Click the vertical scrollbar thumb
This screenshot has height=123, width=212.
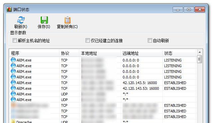(x=200, y=59)
